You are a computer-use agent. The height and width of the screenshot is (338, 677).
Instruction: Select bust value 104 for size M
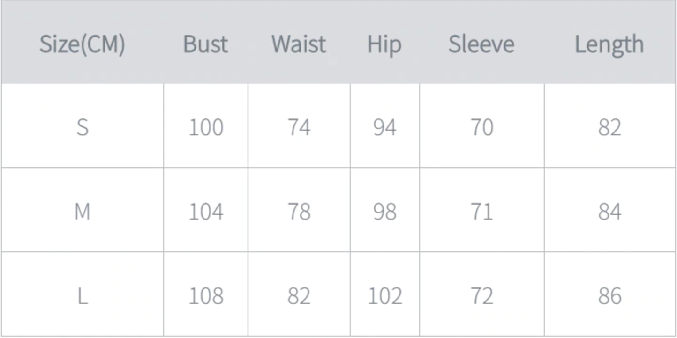click(206, 212)
